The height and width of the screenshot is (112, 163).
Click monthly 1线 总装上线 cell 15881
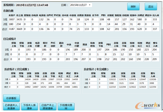44,79
